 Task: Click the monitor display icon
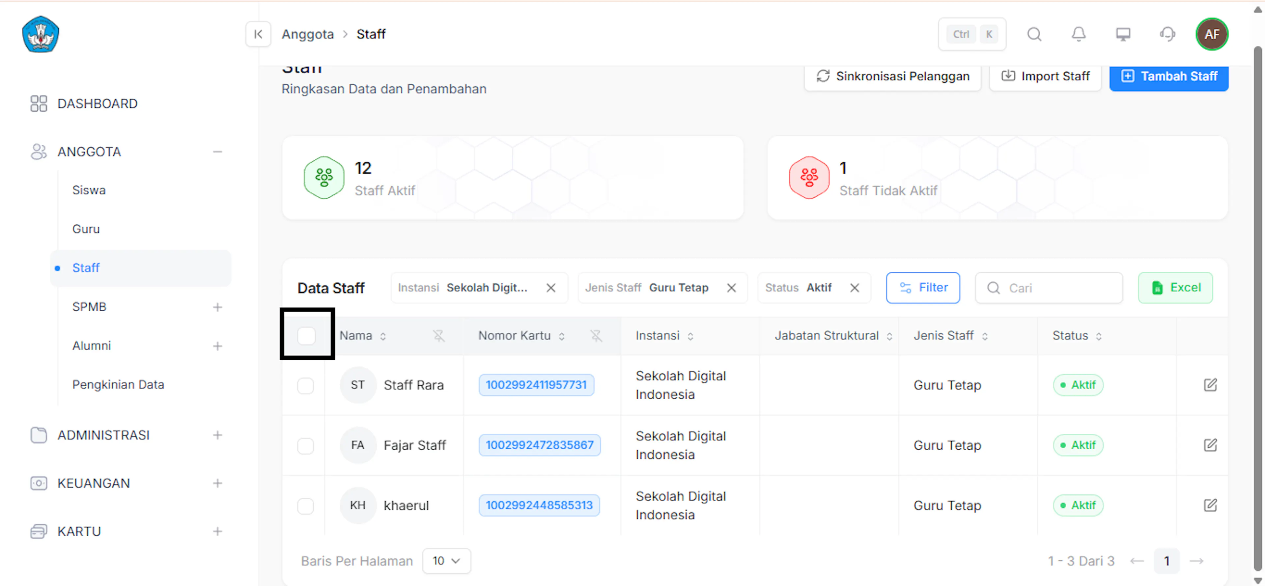point(1123,34)
